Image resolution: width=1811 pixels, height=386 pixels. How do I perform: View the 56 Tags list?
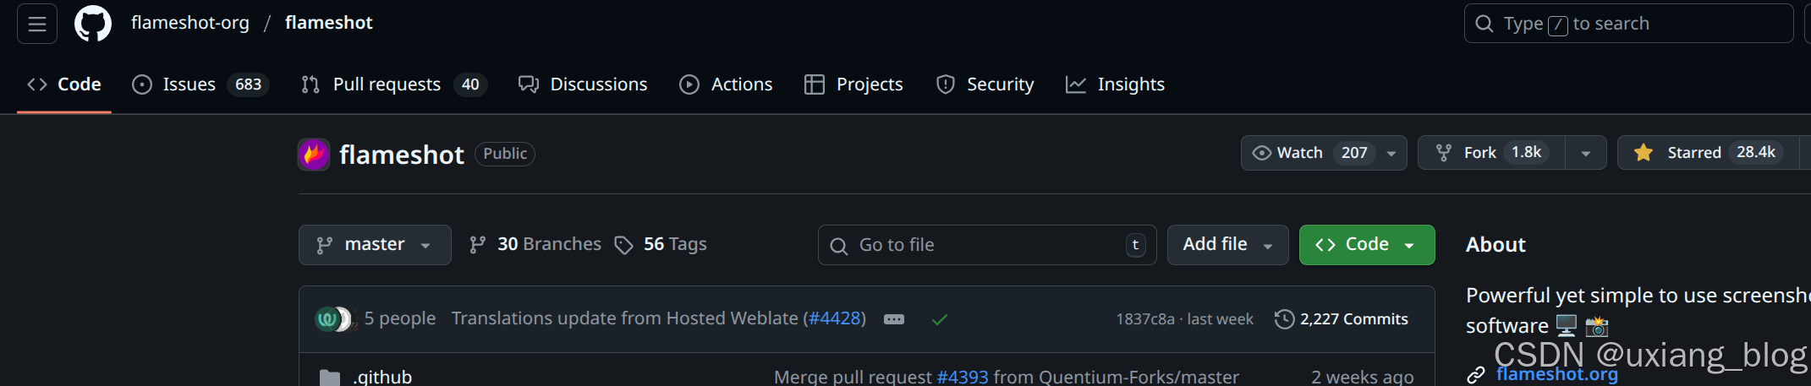point(661,244)
